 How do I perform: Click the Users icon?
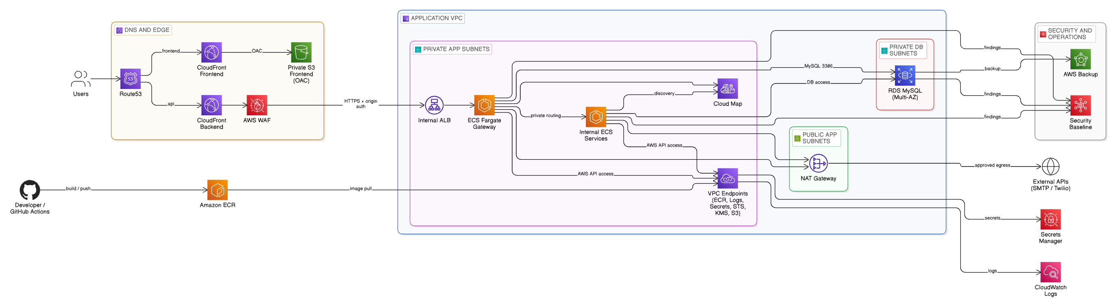pyautogui.click(x=81, y=79)
